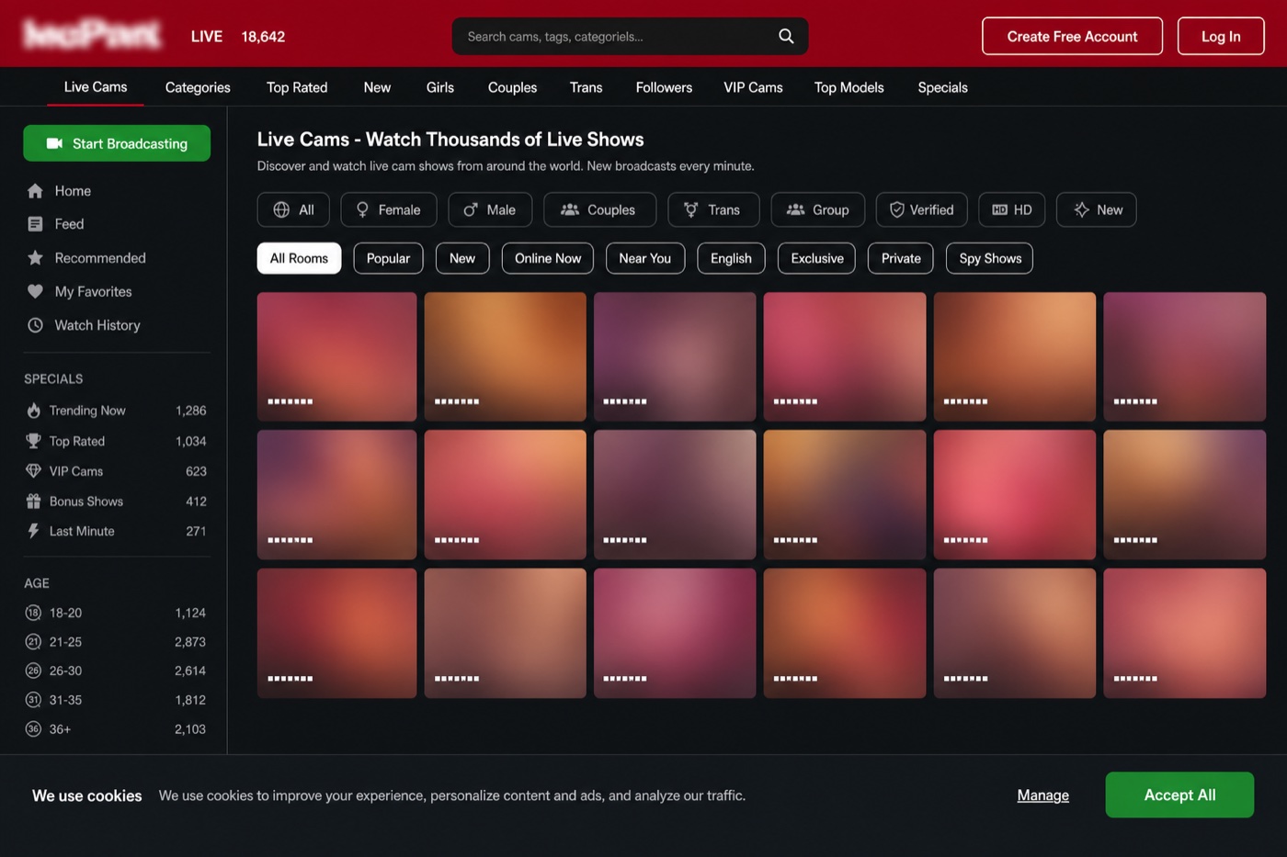Click the Trans symbol icon
The width and height of the screenshot is (1287, 857).
(x=691, y=209)
